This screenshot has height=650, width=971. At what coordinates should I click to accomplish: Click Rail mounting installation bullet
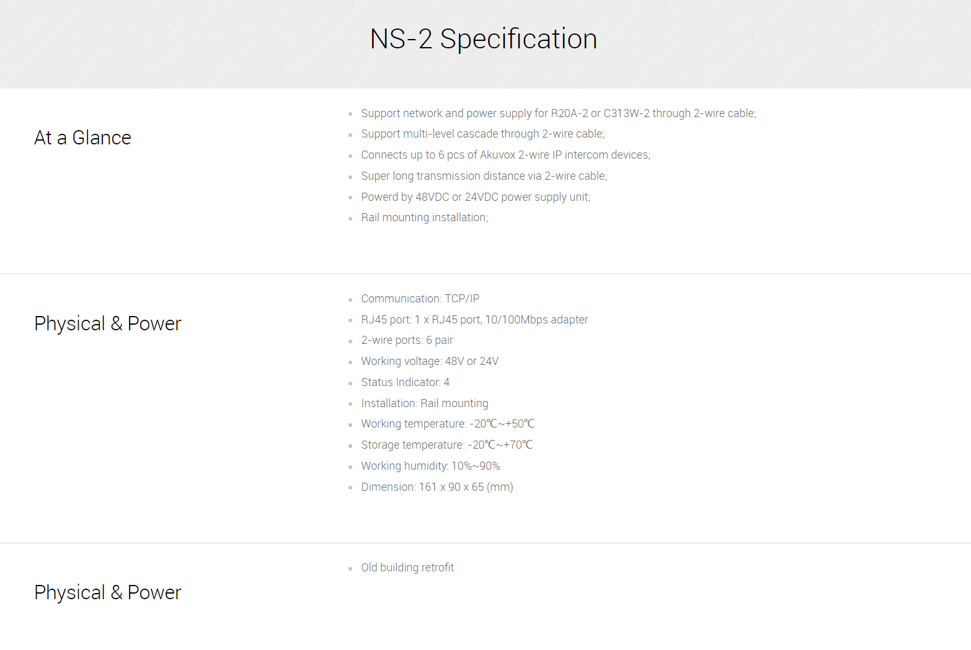424,217
